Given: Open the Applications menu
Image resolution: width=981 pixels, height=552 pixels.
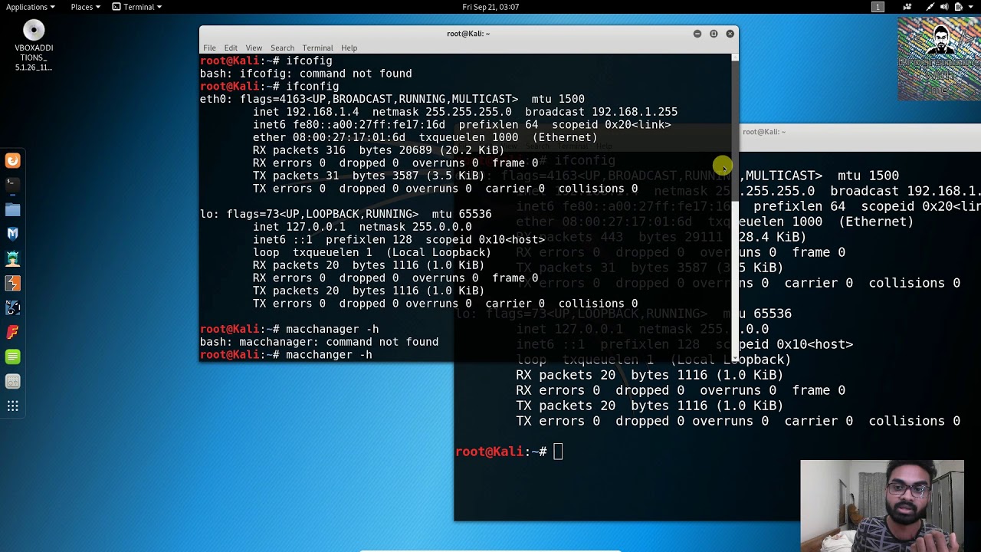Looking at the screenshot, I should pyautogui.click(x=30, y=7).
